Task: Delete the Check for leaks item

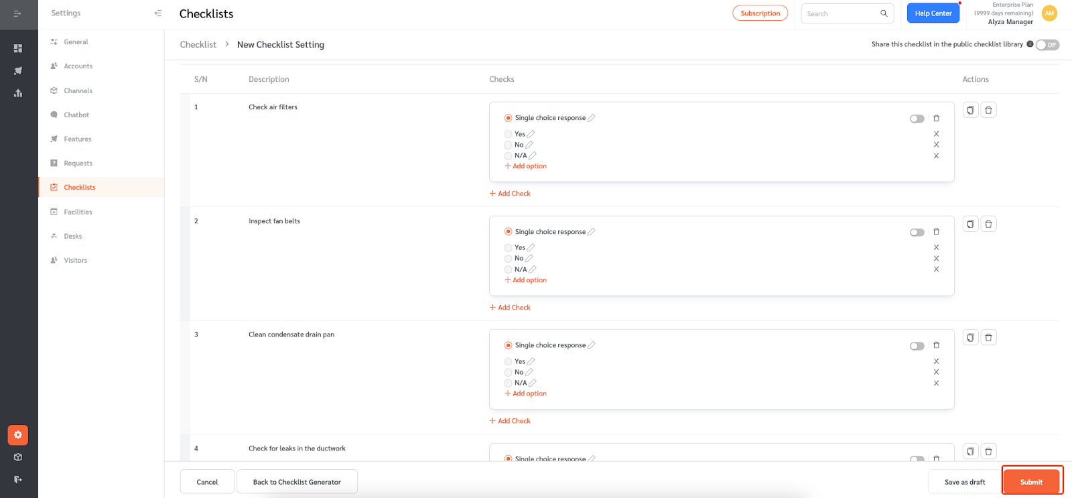Action: [x=988, y=451]
